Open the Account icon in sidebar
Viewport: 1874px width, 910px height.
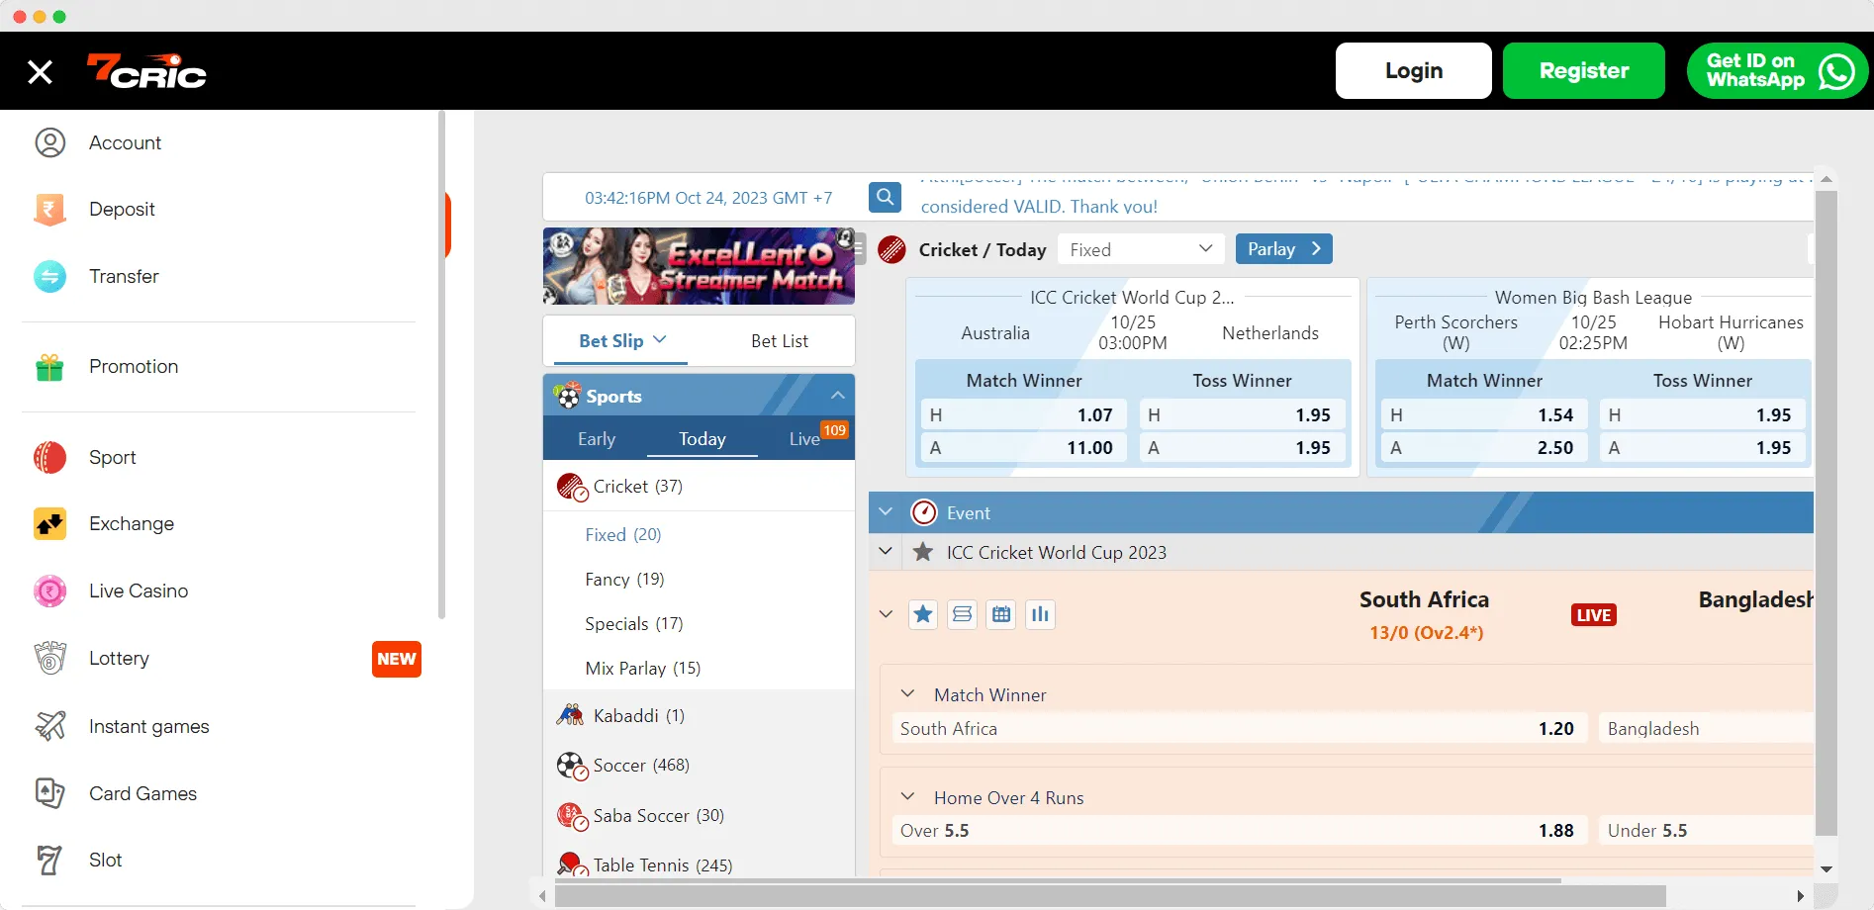49,142
